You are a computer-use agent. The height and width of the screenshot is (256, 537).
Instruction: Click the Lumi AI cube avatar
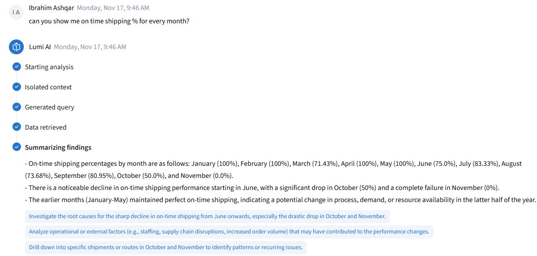[x=16, y=47]
